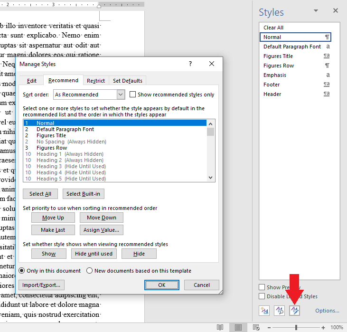Click the Assign Value button
Viewport: 347px width, 332px height.
pyautogui.click(x=102, y=230)
